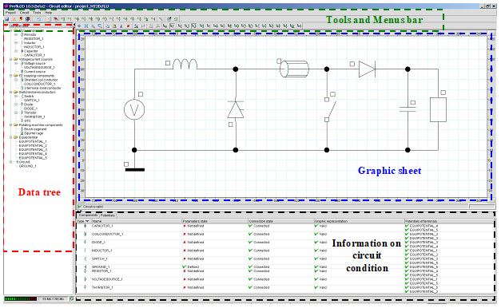Select the voltage source symbol in the circuit
The width and height of the screenshot is (501, 308).
click(x=134, y=109)
